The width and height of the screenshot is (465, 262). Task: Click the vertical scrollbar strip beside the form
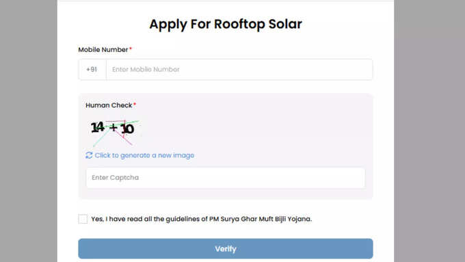(396, 131)
